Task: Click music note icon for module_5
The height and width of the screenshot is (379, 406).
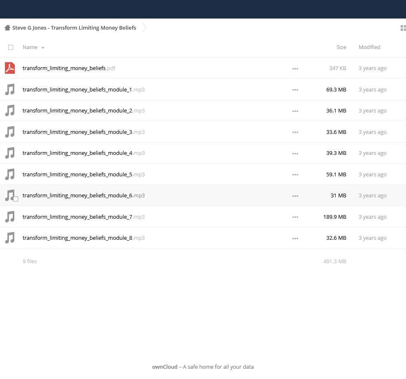Action: [10, 174]
